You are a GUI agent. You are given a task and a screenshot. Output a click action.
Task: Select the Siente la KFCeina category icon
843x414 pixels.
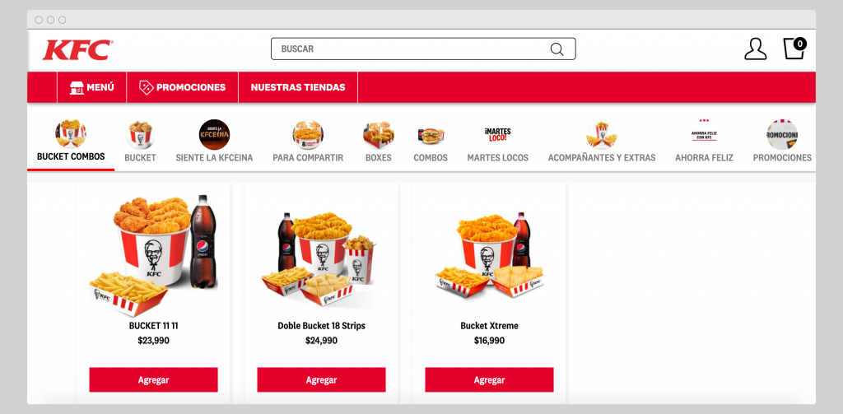click(214, 134)
